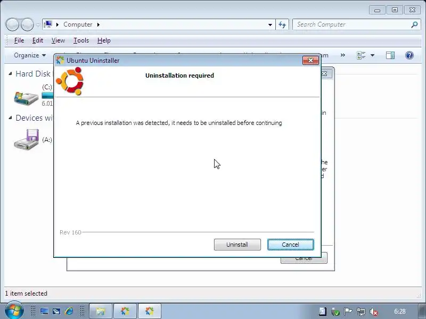
Task: Click the Rev 160 label
Action: 70,232
